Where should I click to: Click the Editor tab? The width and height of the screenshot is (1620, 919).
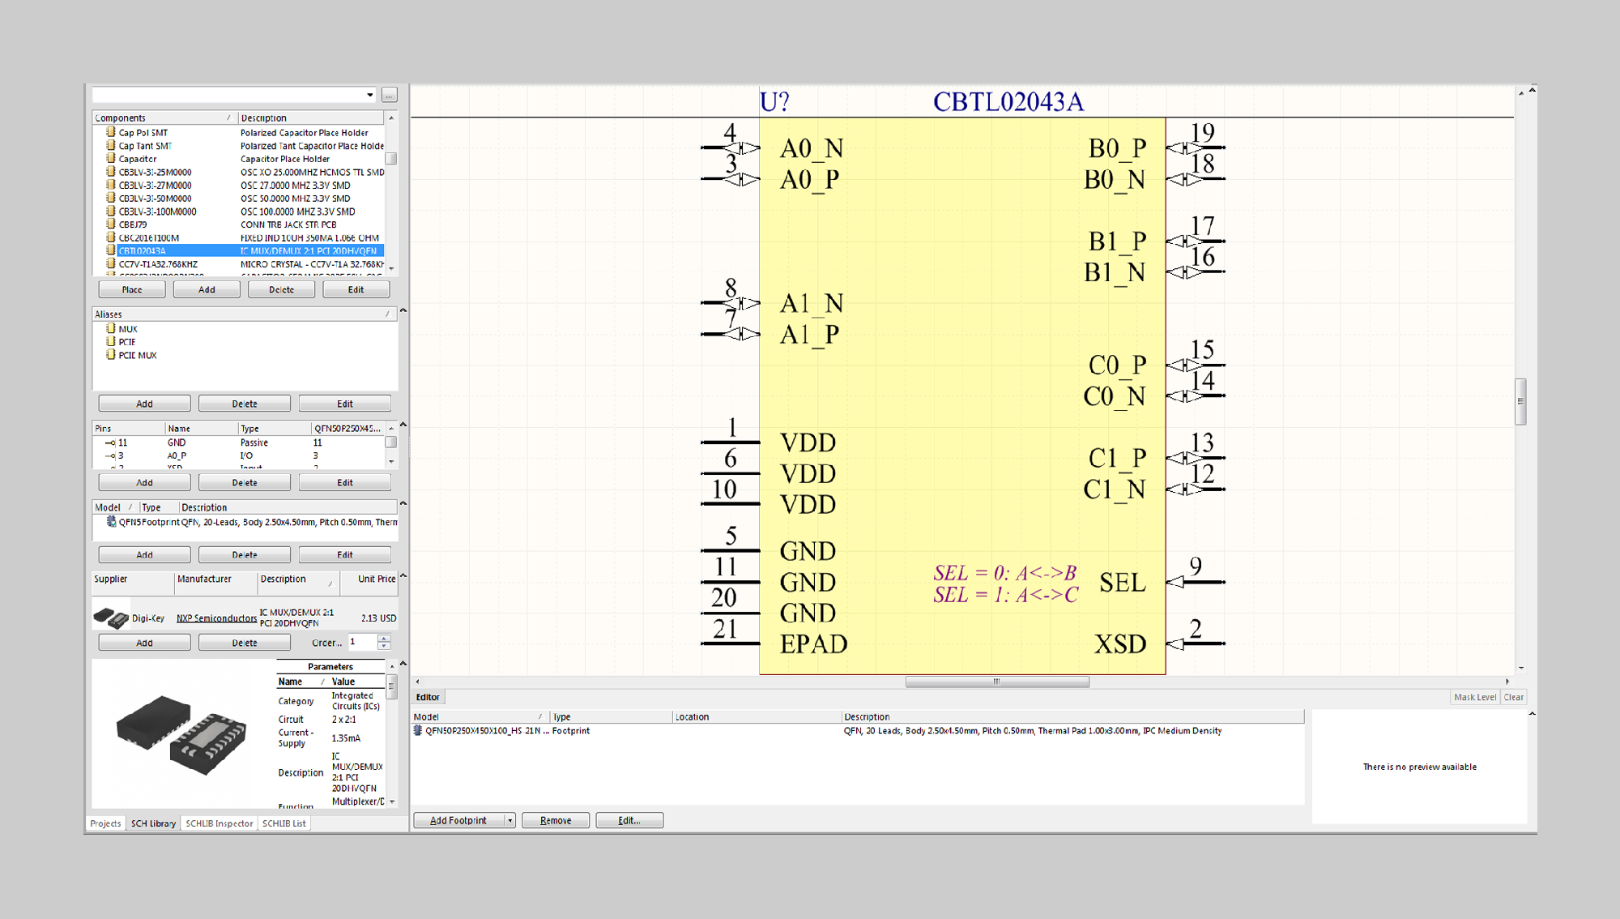click(428, 697)
